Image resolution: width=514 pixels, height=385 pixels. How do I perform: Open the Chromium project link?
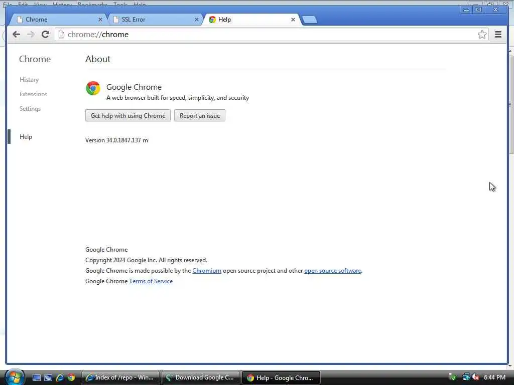(x=206, y=271)
